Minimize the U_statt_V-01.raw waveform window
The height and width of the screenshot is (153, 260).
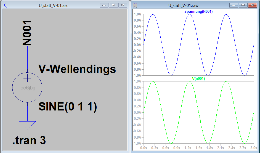click(x=234, y=5)
